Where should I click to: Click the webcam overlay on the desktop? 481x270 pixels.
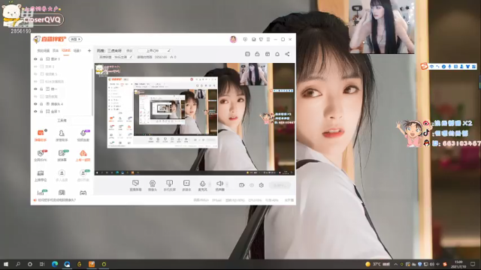[381, 27]
